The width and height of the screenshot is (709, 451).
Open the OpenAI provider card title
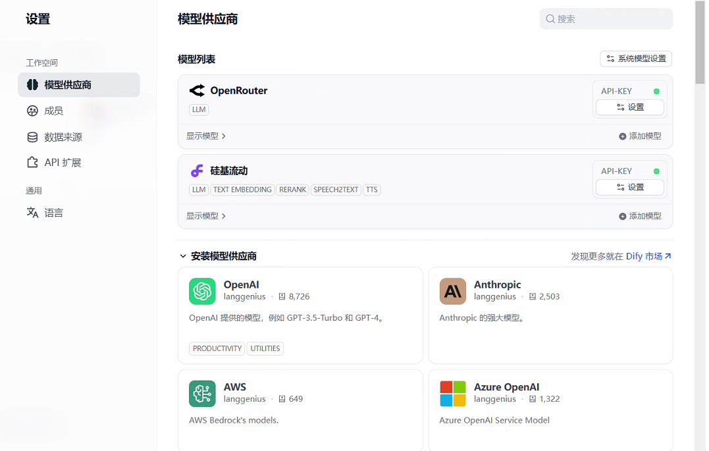242,284
